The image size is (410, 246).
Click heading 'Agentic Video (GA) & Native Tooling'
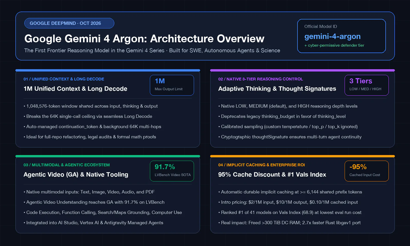point(76,175)
